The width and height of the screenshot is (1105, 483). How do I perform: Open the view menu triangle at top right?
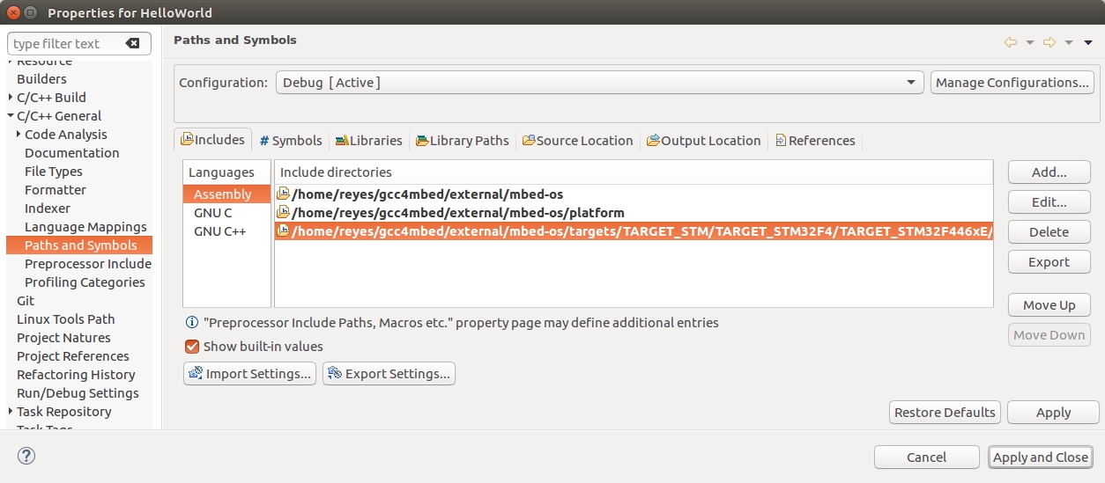click(x=1088, y=42)
